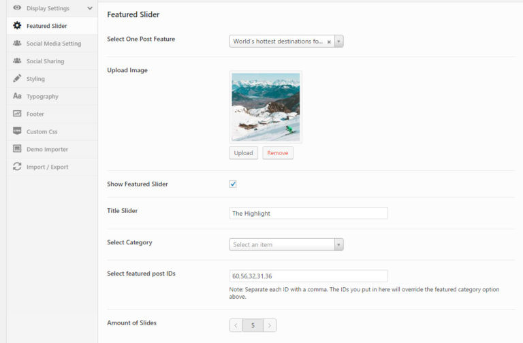Click the Title Slider text field

click(308, 213)
